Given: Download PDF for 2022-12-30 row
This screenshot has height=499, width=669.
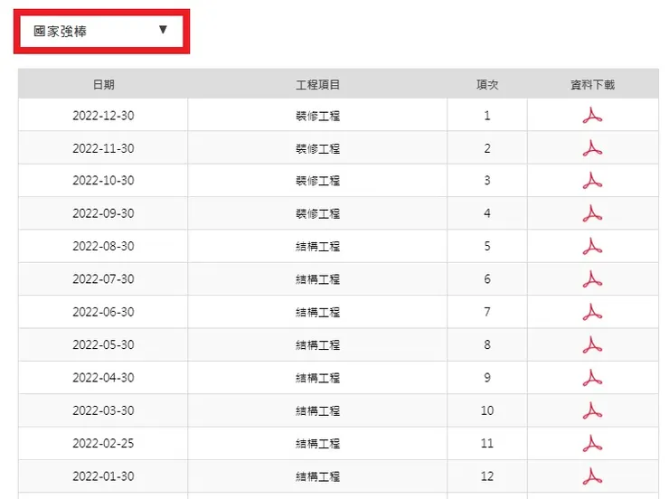Looking at the screenshot, I should (592, 116).
